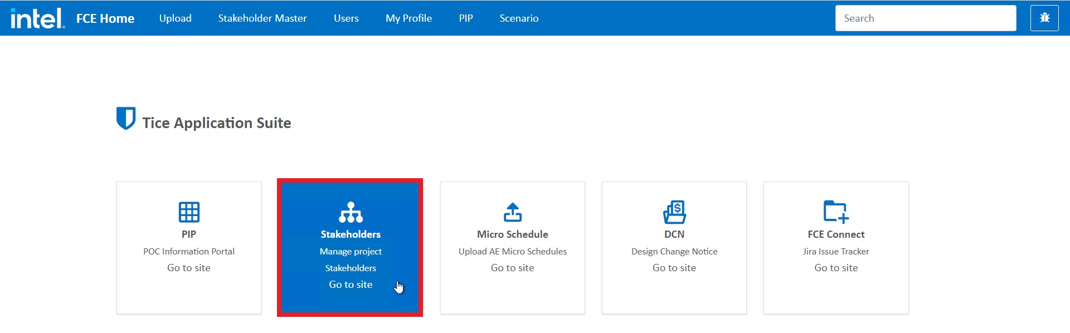Focus the Search input field

click(925, 18)
